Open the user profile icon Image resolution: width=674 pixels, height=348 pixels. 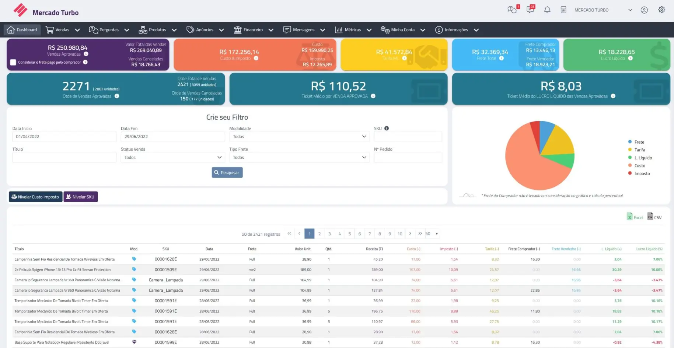644,10
